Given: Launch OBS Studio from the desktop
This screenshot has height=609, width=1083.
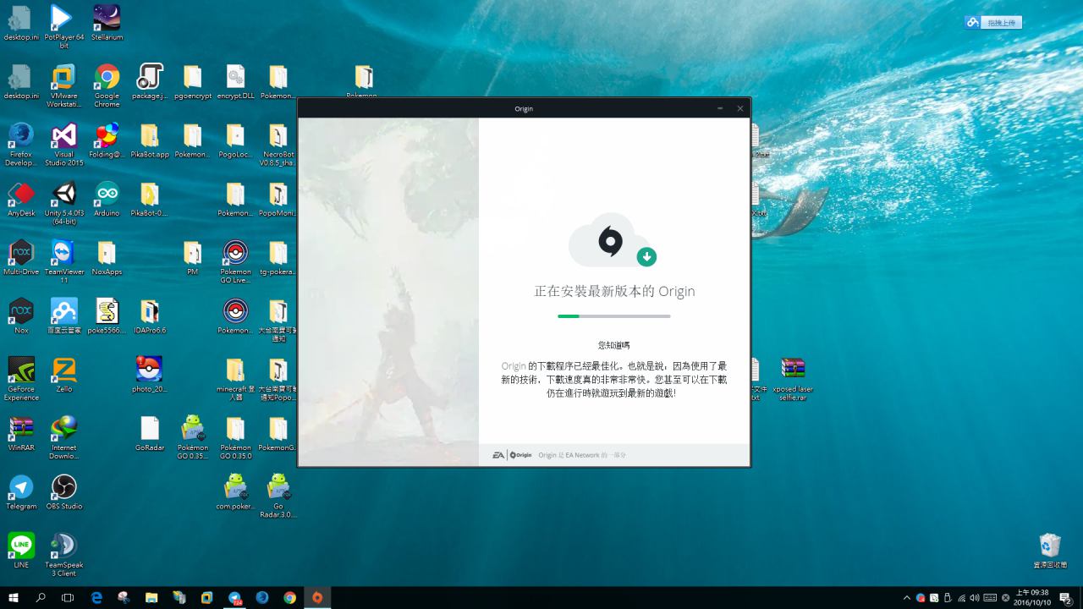Looking at the screenshot, I should point(64,491).
